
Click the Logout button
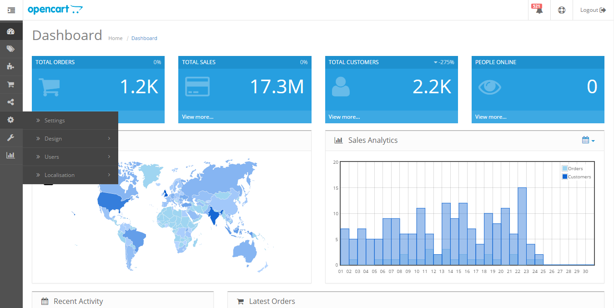pyautogui.click(x=593, y=10)
